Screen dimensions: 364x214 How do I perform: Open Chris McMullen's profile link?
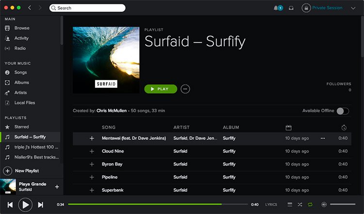click(112, 111)
